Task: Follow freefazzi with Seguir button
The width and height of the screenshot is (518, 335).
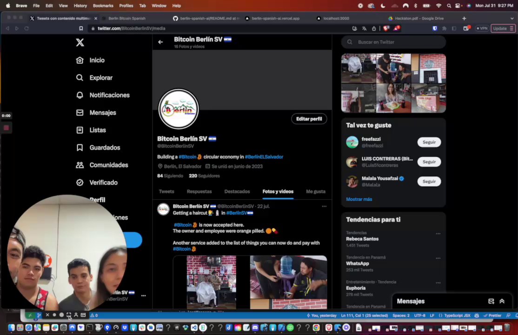Action: (x=429, y=142)
